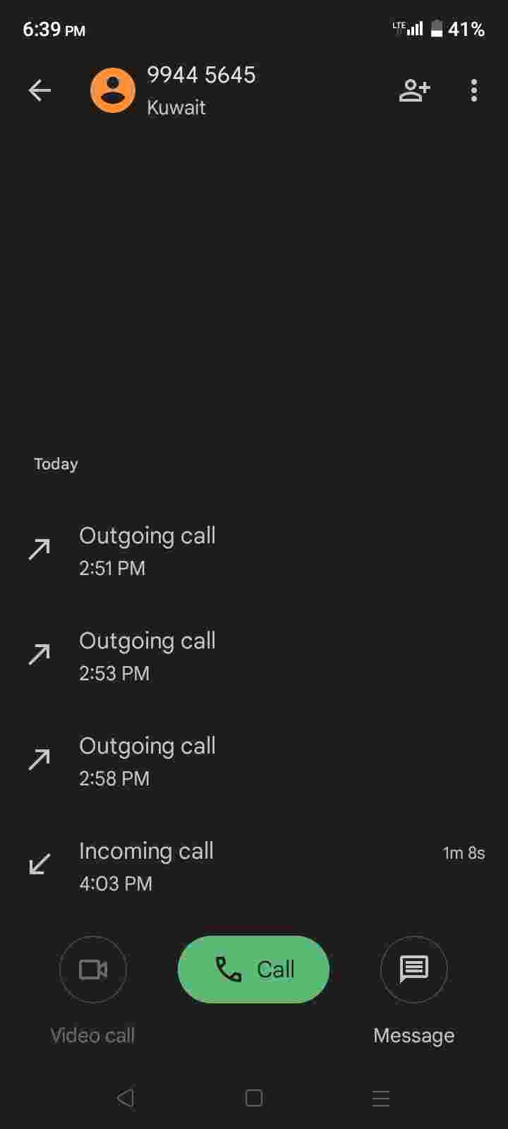Open the recent apps navigation button
This screenshot has height=1129, width=508.
381,1098
